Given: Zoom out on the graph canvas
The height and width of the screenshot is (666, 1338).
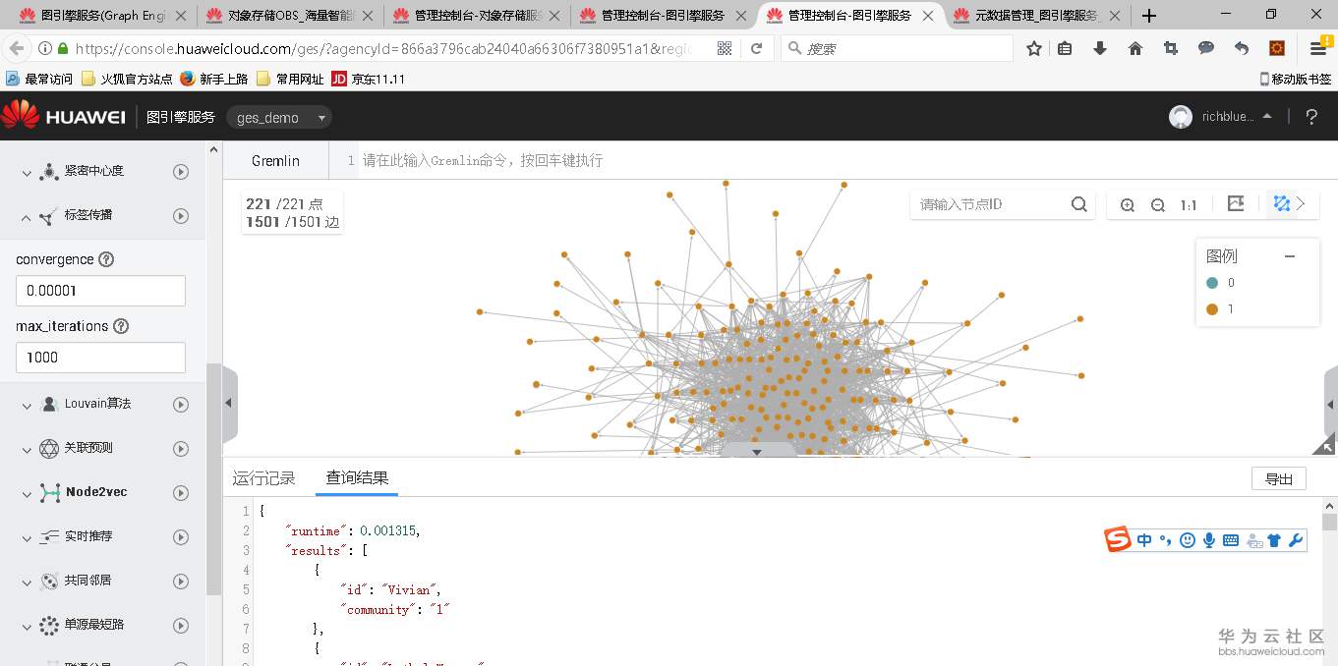Looking at the screenshot, I should pyautogui.click(x=1158, y=205).
